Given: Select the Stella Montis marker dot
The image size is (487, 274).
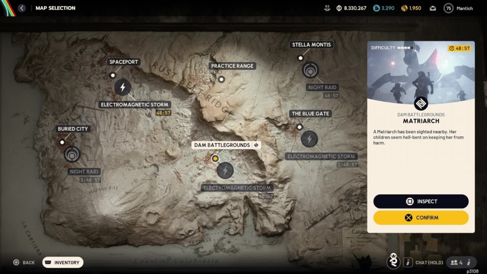Looking at the screenshot, I should coord(301,58).
